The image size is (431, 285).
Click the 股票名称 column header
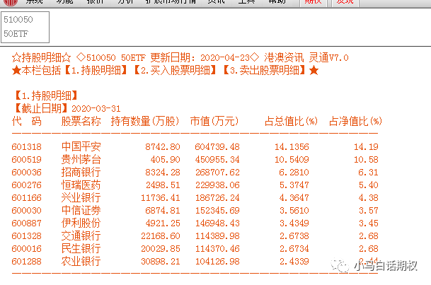pos(81,121)
